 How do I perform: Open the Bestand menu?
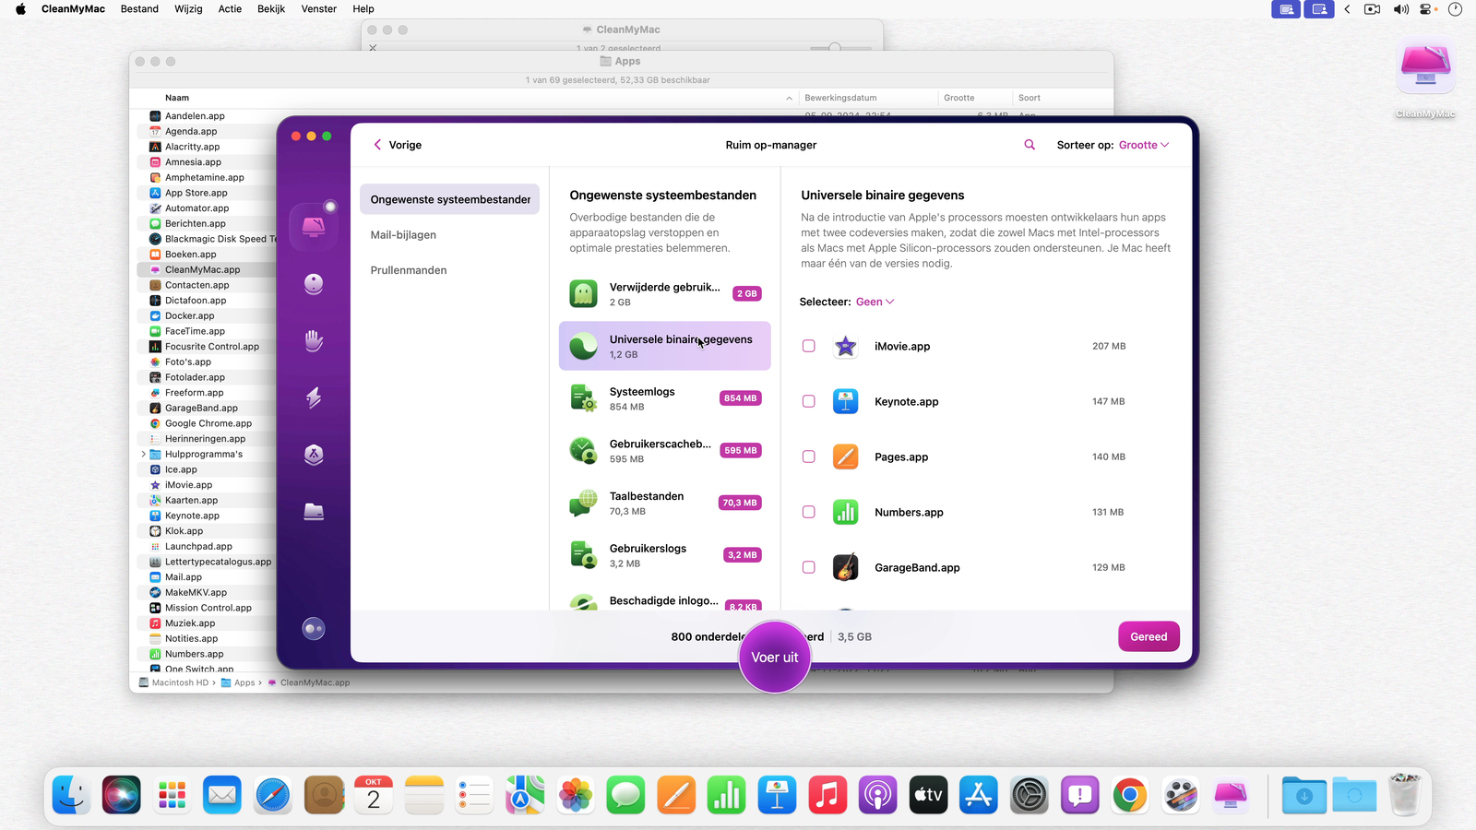[139, 9]
